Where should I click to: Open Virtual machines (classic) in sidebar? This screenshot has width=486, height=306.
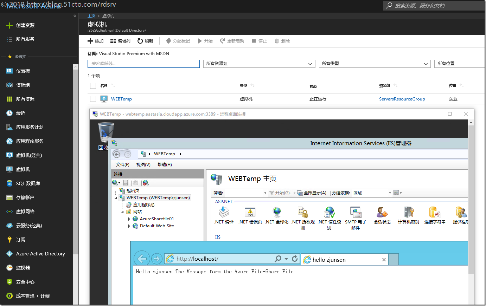click(x=29, y=155)
